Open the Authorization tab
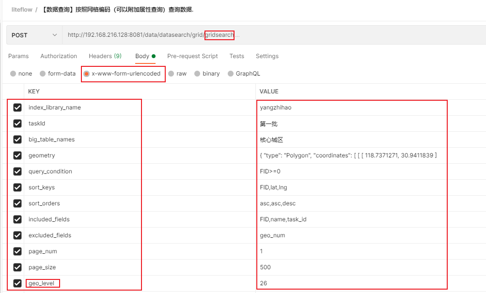Viewport: 486px width, 293px height. pos(59,56)
